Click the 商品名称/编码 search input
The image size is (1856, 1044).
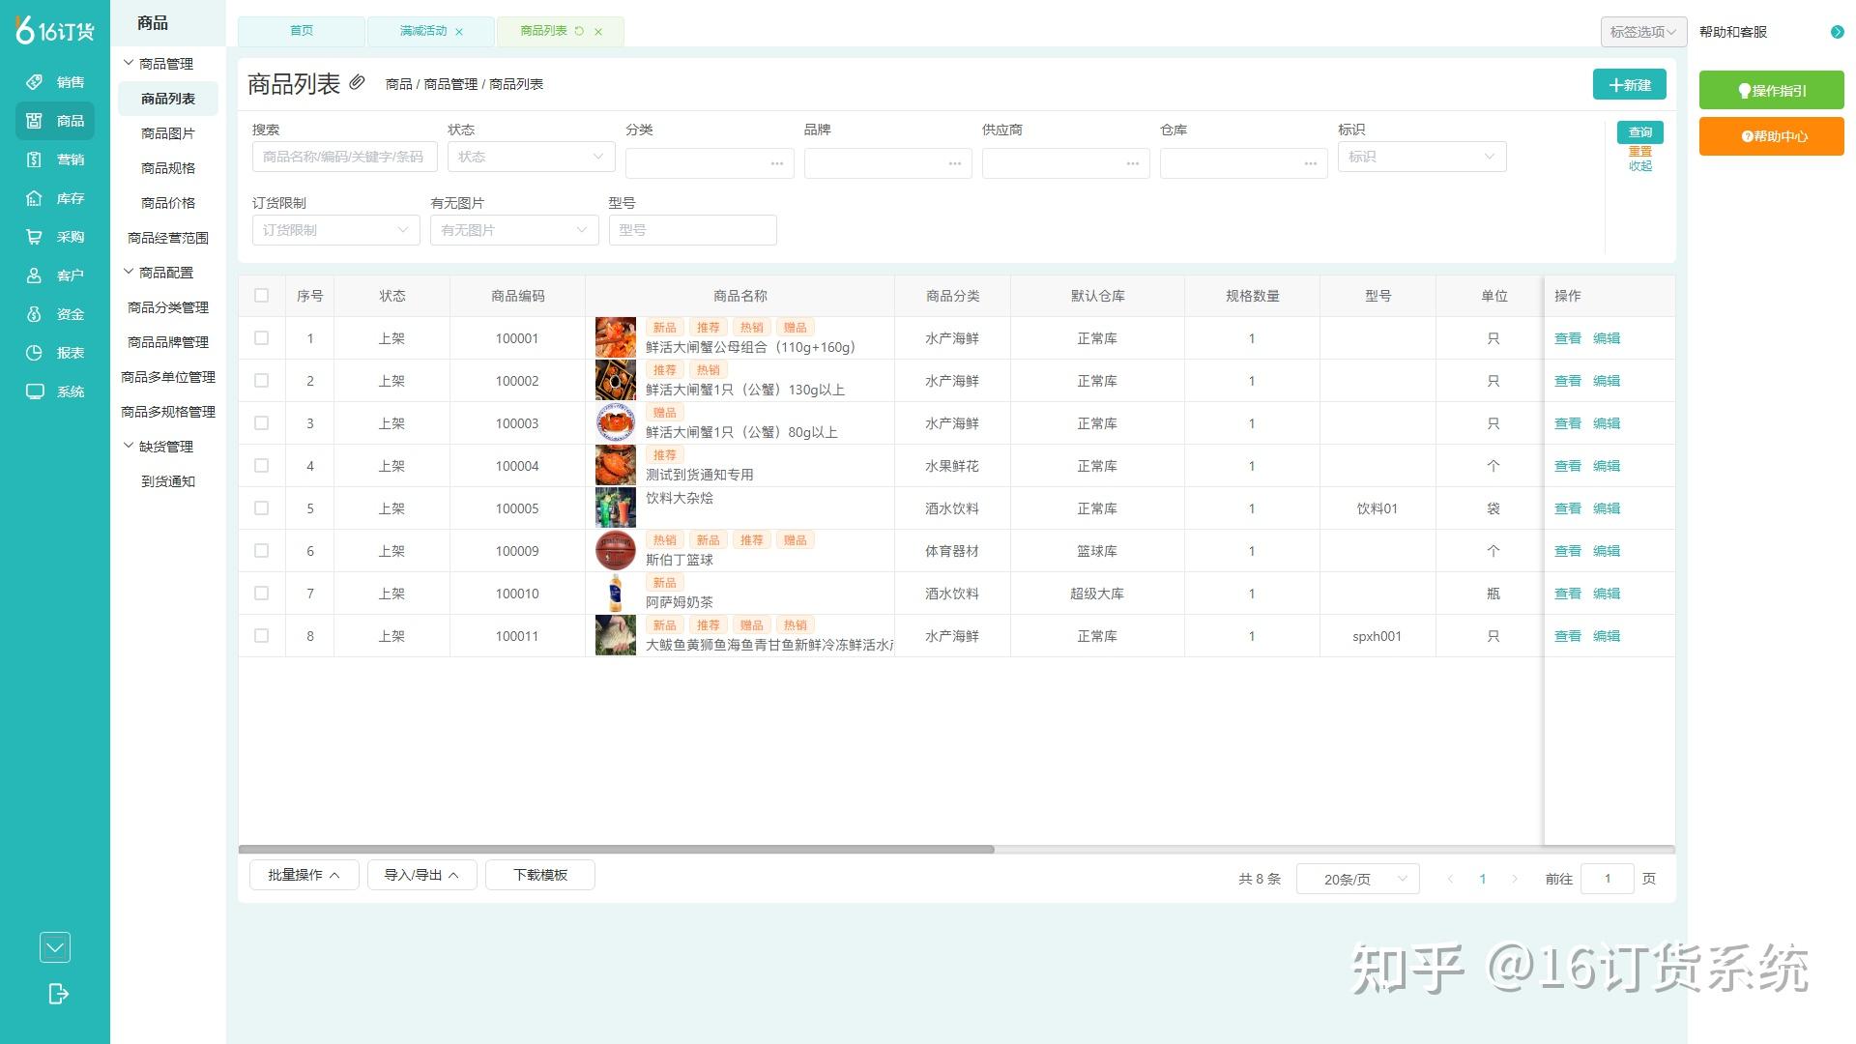click(344, 157)
